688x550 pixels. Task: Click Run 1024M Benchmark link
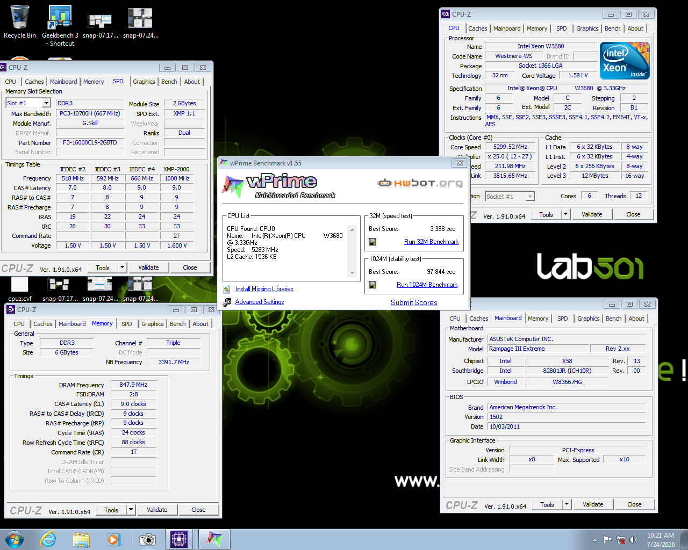point(427,285)
